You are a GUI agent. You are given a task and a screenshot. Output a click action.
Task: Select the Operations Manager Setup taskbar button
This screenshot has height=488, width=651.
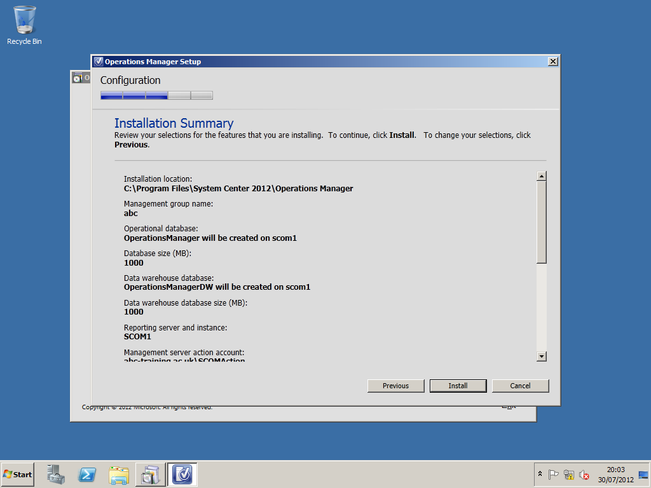182,474
